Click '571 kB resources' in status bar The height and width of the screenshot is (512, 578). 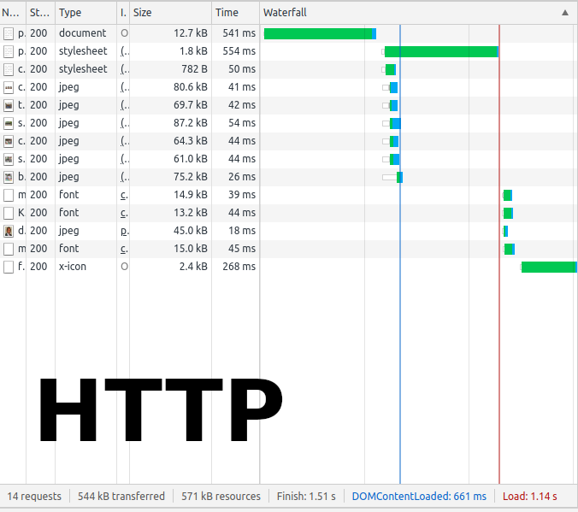(x=221, y=497)
